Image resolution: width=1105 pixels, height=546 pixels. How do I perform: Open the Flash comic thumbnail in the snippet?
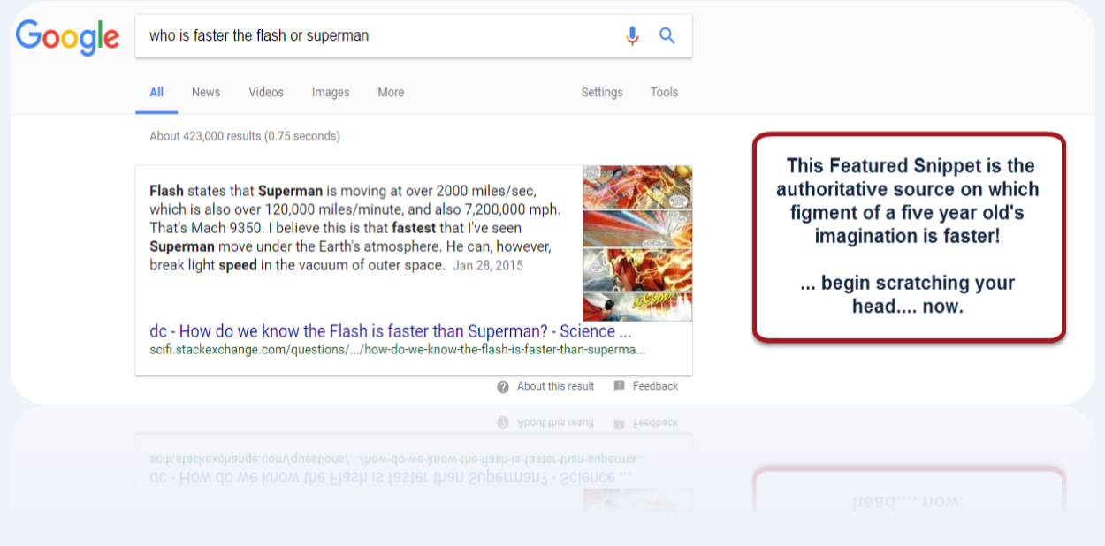[637, 244]
